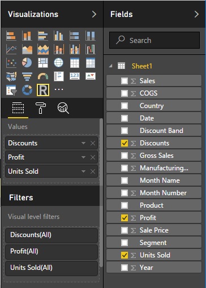Open the Analytics magnifier tab
Image resolution: width=206 pixels, height=288 pixels.
[x=63, y=108]
